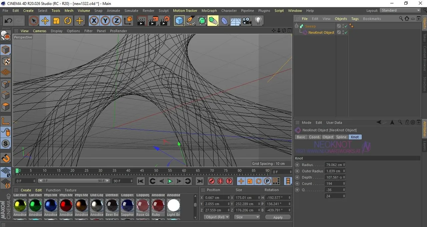Activate the Rotate tool in the top toolbar

pyautogui.click(x=68, y=21)
